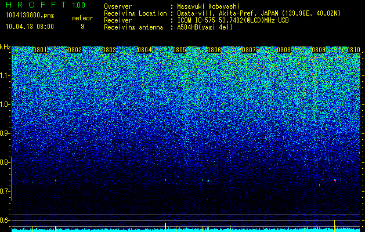
Task: Click the 0808 time label
Action: pos(284,50)
